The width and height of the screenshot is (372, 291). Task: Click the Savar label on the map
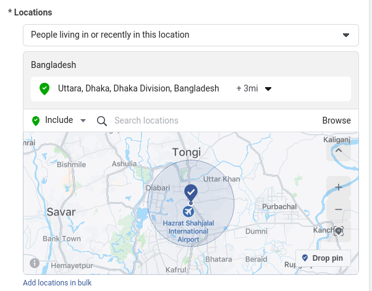[61, 212]
